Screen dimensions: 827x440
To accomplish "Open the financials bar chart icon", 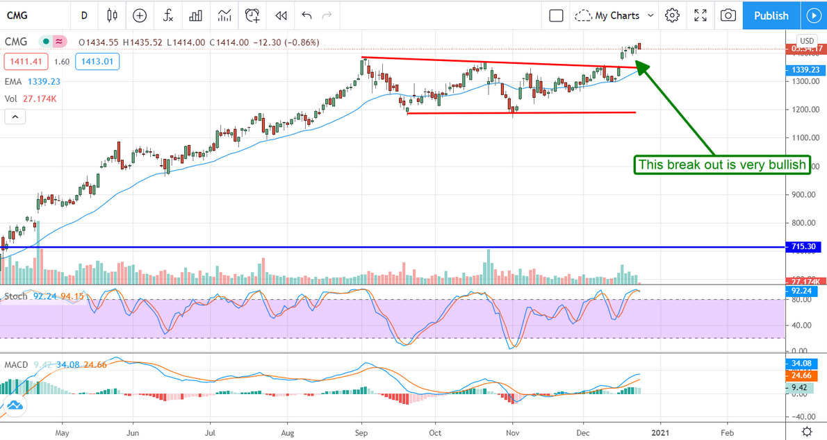I will coord(196,16).
